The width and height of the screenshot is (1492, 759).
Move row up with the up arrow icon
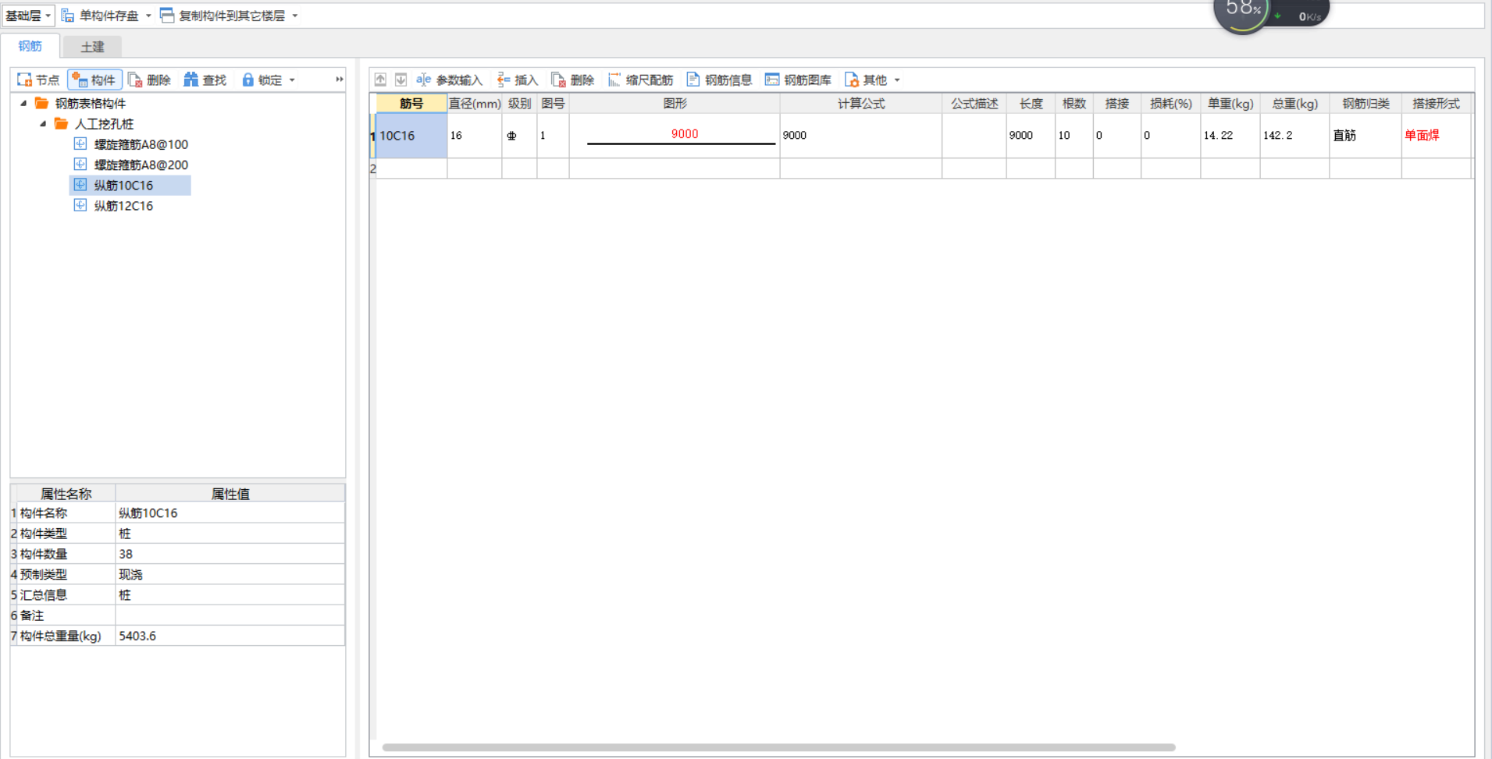tap(380, 80)
